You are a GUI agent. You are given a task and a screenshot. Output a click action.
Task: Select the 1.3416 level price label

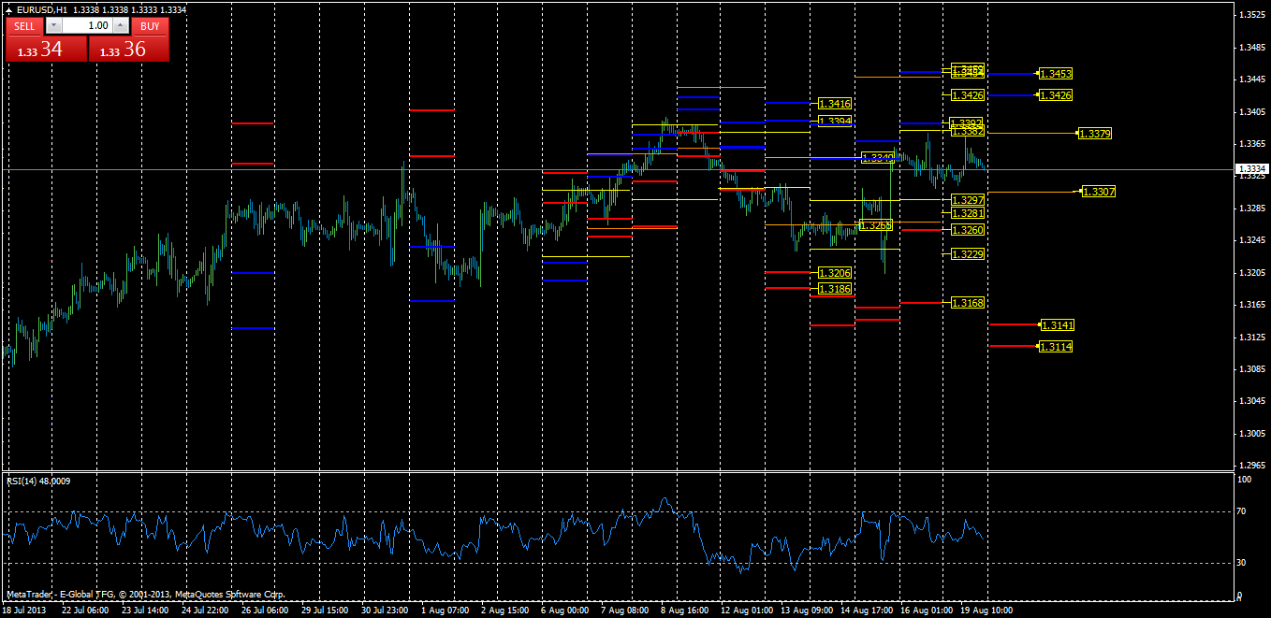(835, 103)
